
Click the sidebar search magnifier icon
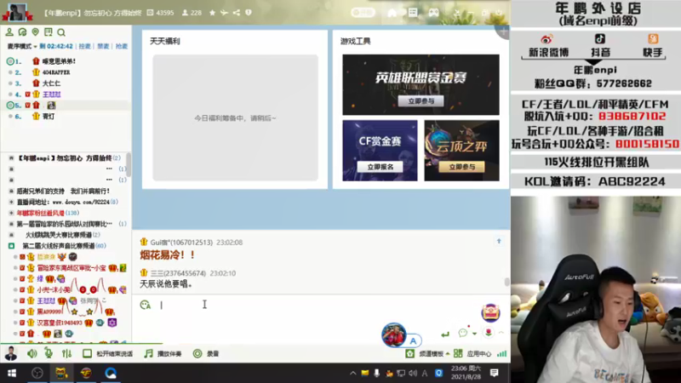tap(61, 32)
